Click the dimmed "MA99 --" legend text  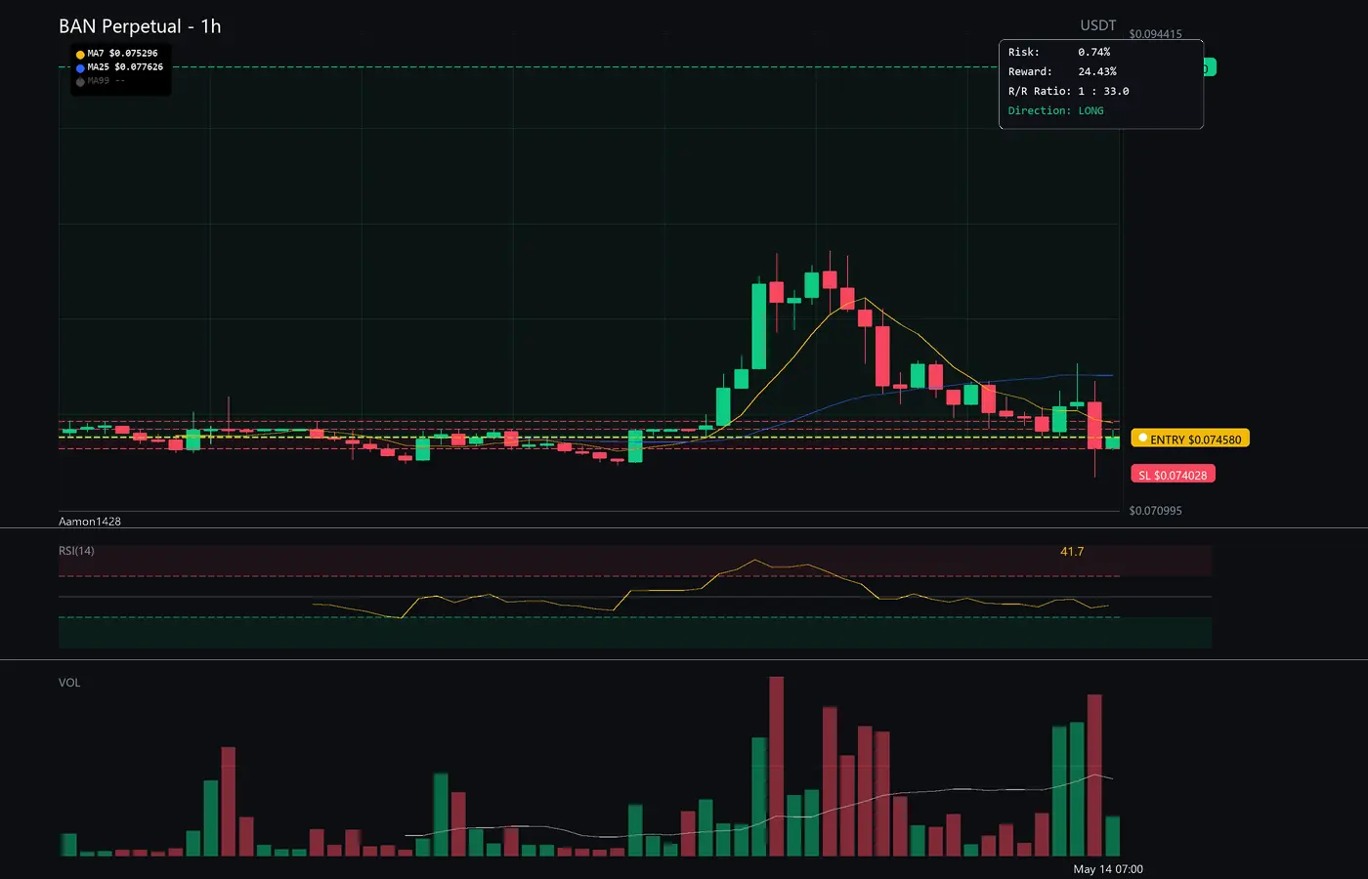coord(106,81)
